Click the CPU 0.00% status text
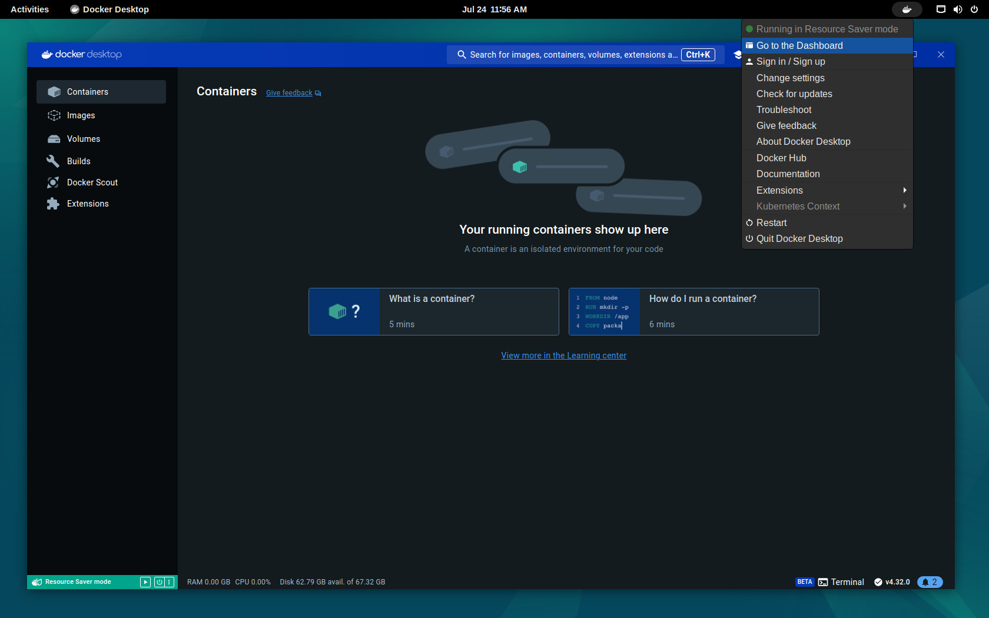Viewport: 989px width, 618px height. click(253, 582)
